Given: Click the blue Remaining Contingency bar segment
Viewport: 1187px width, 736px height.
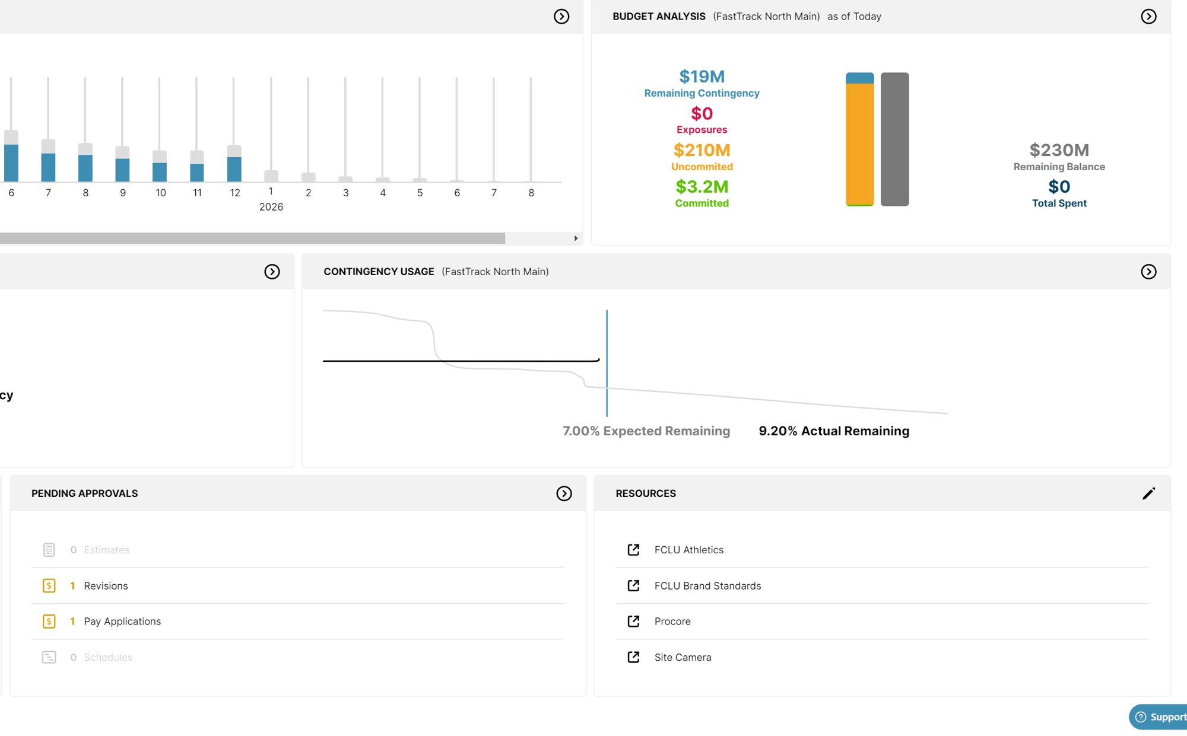Looking at the screenshot, I should click(x=859, y=78).
